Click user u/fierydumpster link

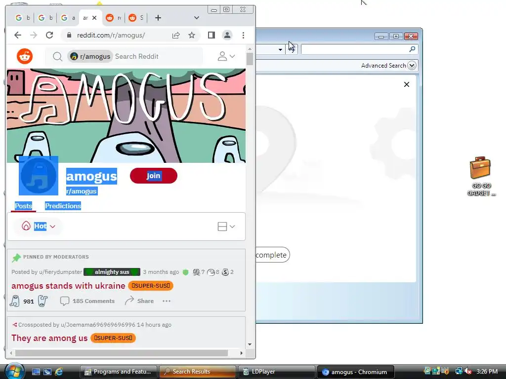tap(60, 272)
